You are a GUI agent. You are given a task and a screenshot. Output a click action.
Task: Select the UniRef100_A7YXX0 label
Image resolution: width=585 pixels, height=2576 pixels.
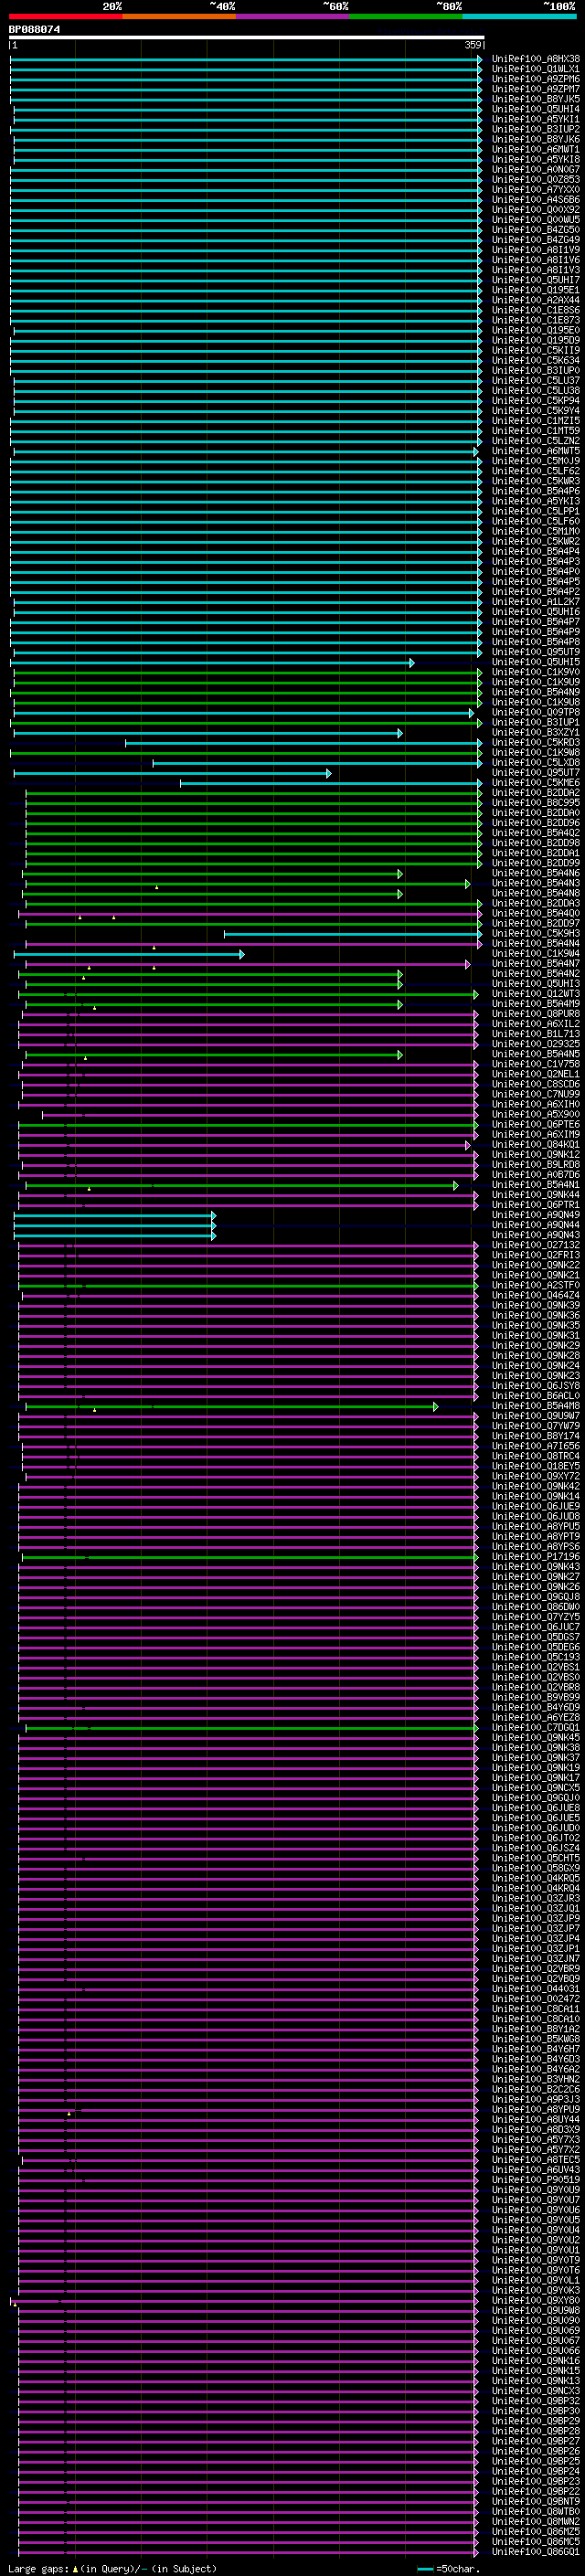point(535,189)
